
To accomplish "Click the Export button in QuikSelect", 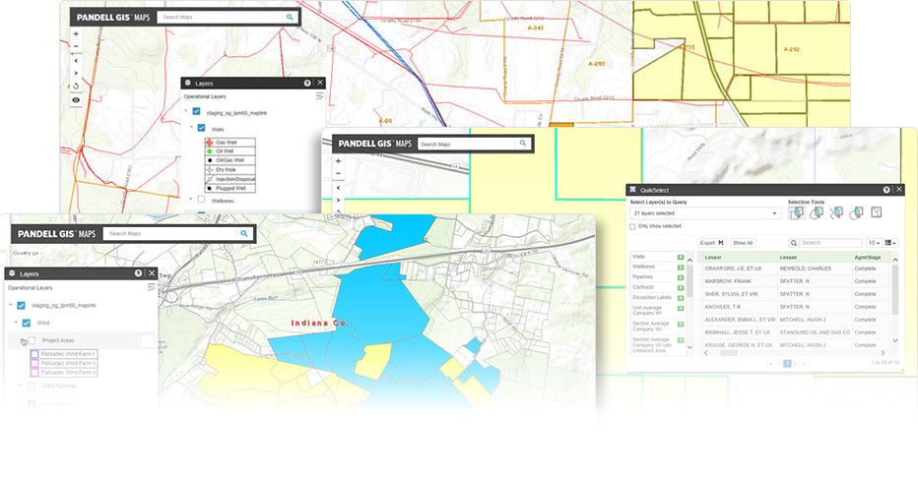I will [712, 243].
